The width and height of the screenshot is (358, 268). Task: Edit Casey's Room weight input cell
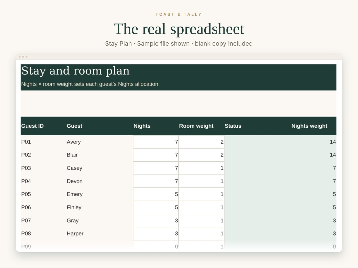[201, 168]
